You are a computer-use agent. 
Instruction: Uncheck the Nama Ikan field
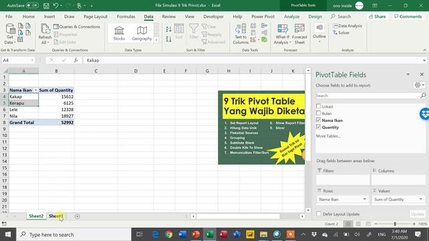pyautogui.click(x=318, y=120)
